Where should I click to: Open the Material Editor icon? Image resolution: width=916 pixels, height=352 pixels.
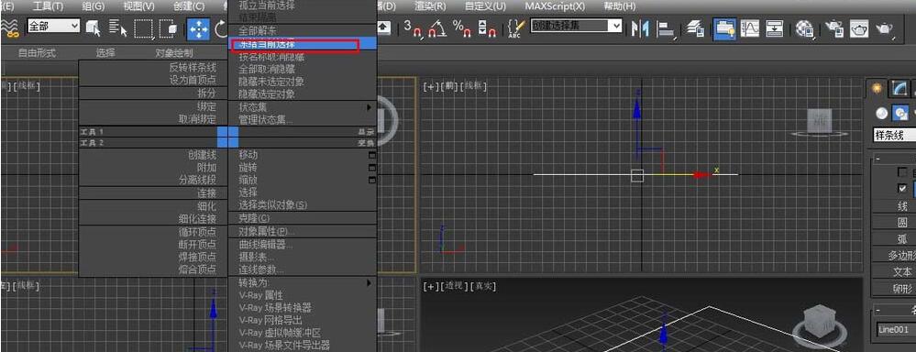[x=805, y=28]
